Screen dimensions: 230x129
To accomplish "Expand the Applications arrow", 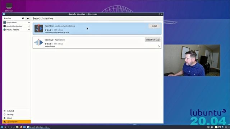I will click(29, 23).
